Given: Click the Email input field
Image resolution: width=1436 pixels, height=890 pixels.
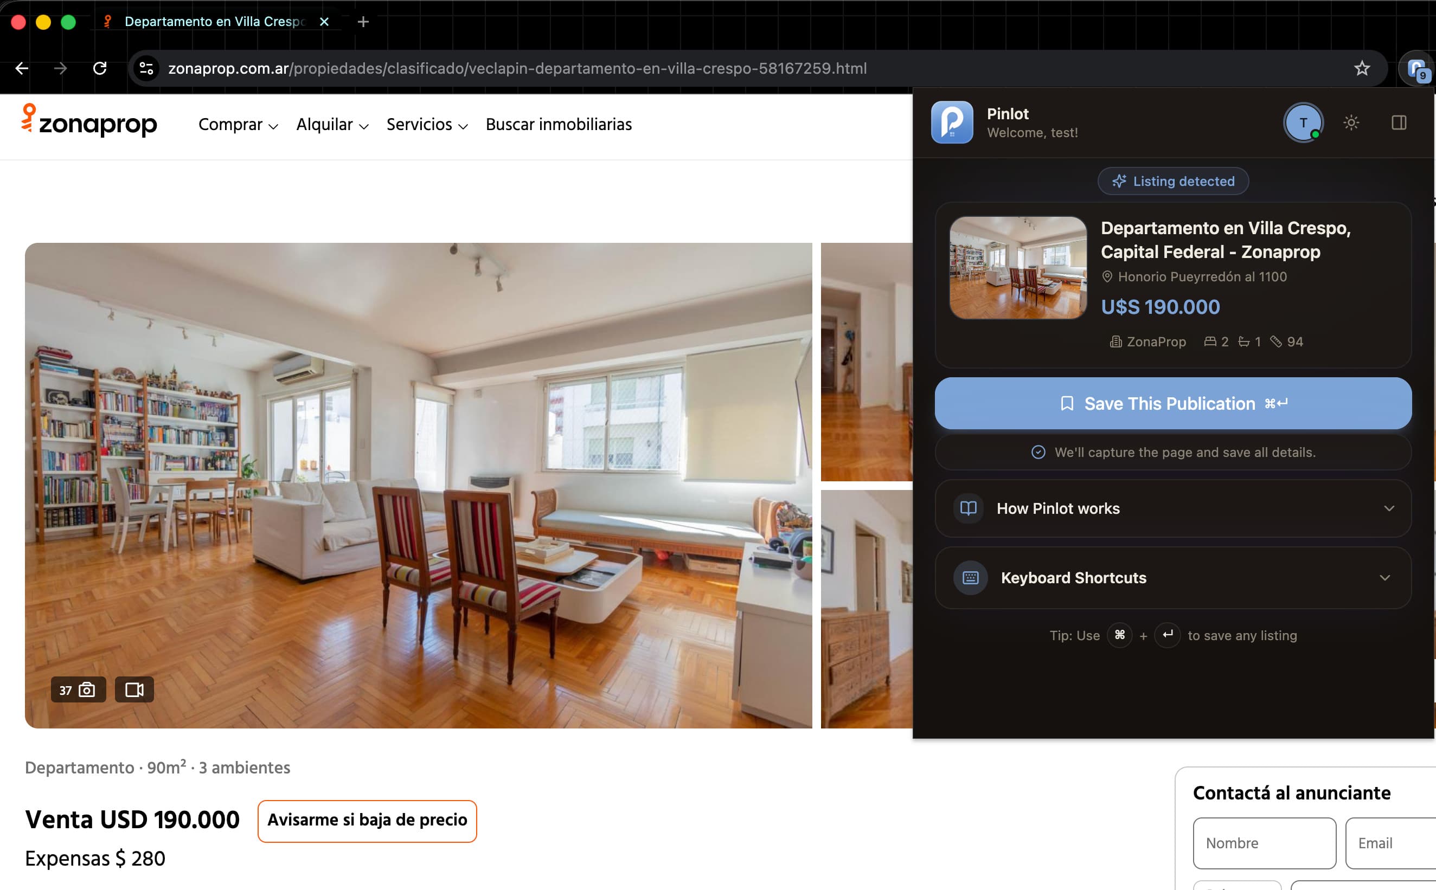Looking at the screenshot, I should click(x=1390, y=843).
